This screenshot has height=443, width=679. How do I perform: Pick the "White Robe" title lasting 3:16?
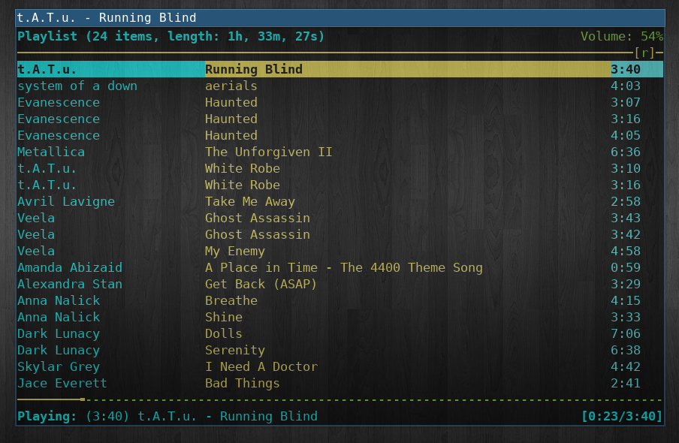coord(243,185)
